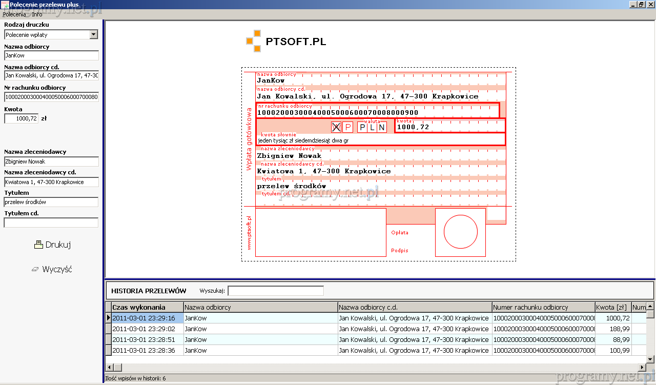
Task: Open the Info menu
Action: tap(37, 14)
